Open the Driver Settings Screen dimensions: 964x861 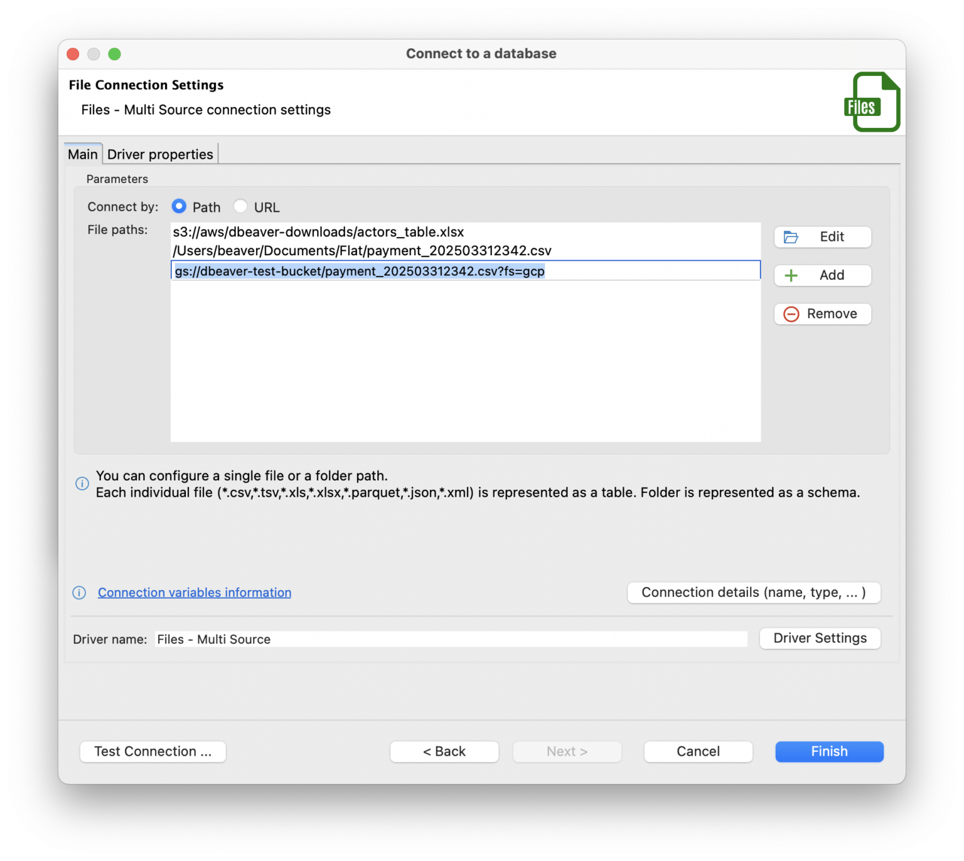(x=820, y=638)
